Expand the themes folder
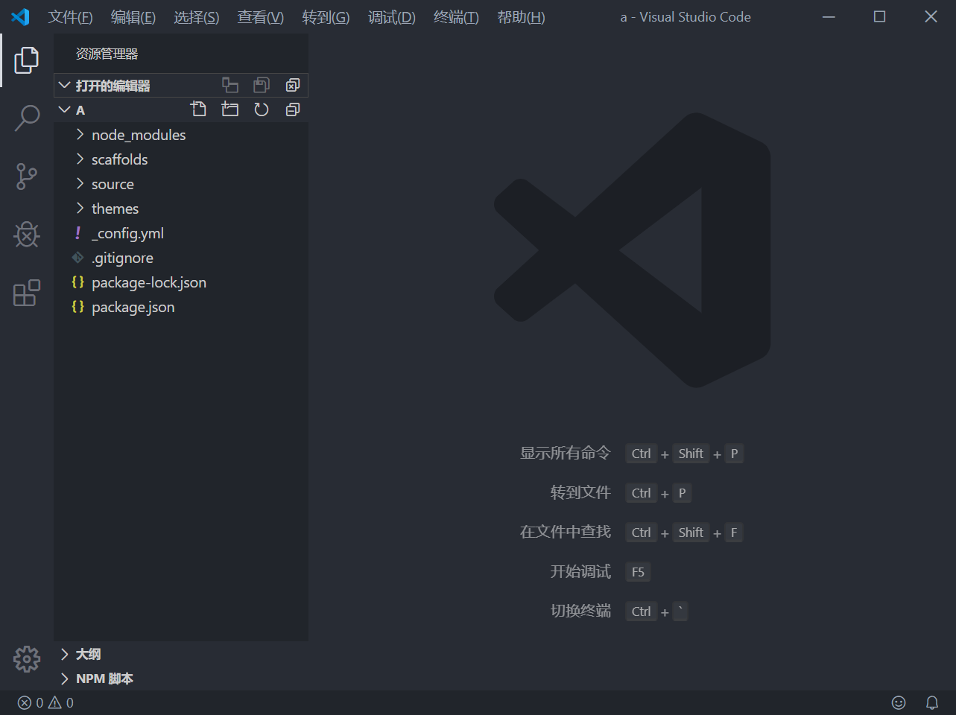This screenshot has height=715, width=956. tap(115, 209)
